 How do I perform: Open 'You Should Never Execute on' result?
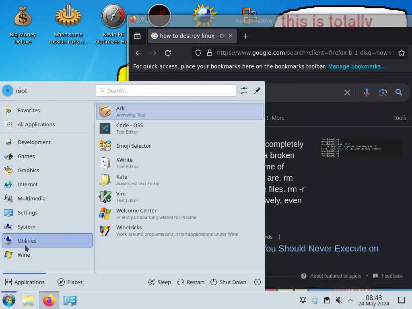pos(321,248)
